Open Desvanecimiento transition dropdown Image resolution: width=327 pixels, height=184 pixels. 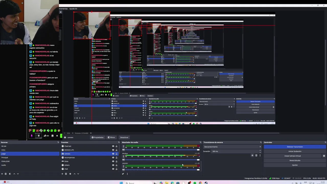click(232, 147)
